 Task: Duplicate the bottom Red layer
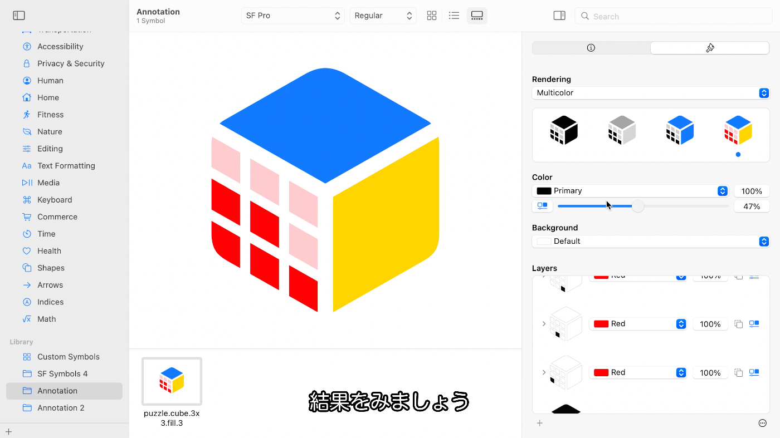[x=739, y=372]
